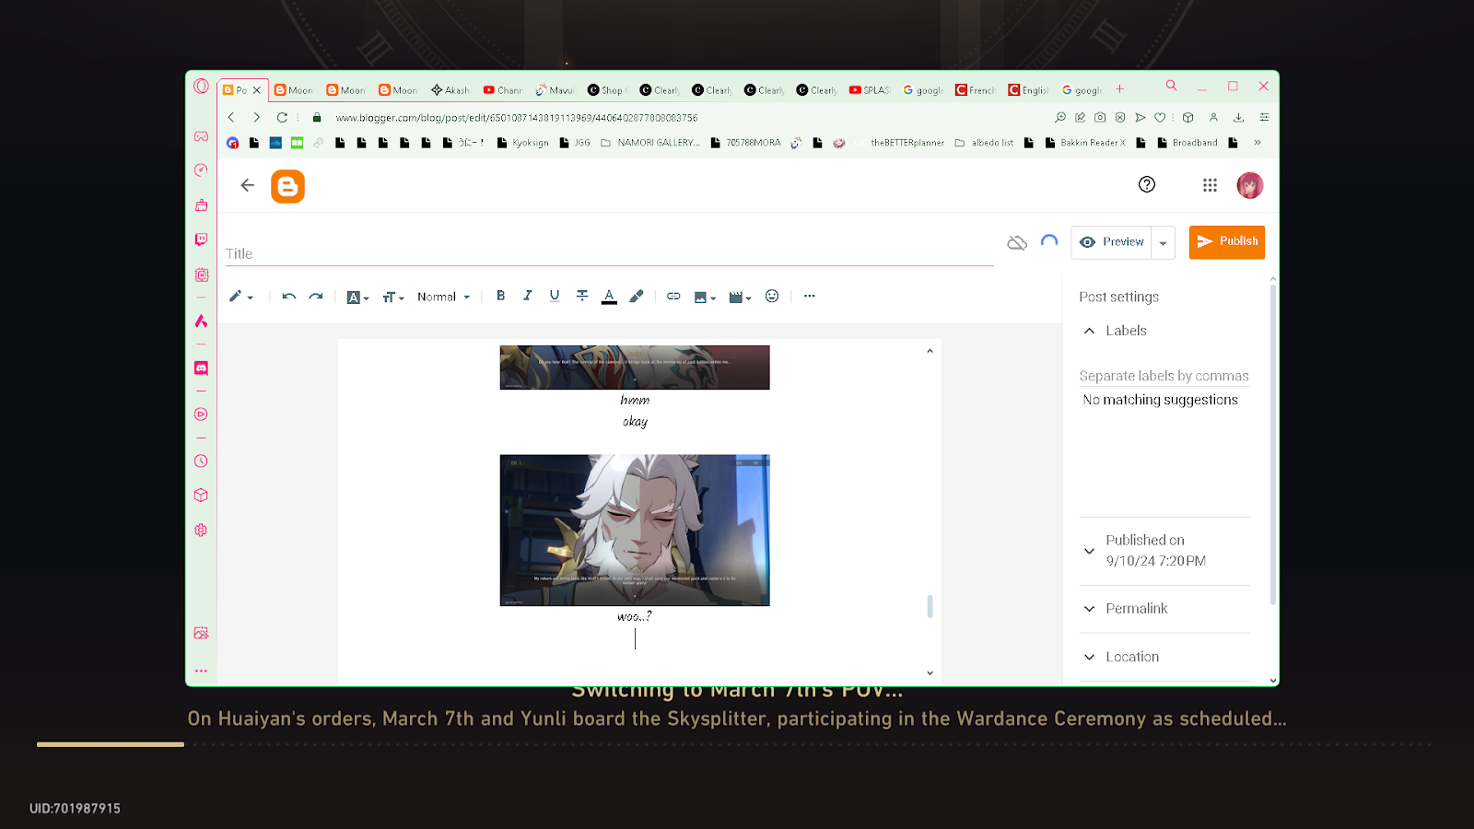Image resolution: width=1474 pixels, height=829 pixels.
Task: Toggle underline formatting
Action: (x=555, y=296)
